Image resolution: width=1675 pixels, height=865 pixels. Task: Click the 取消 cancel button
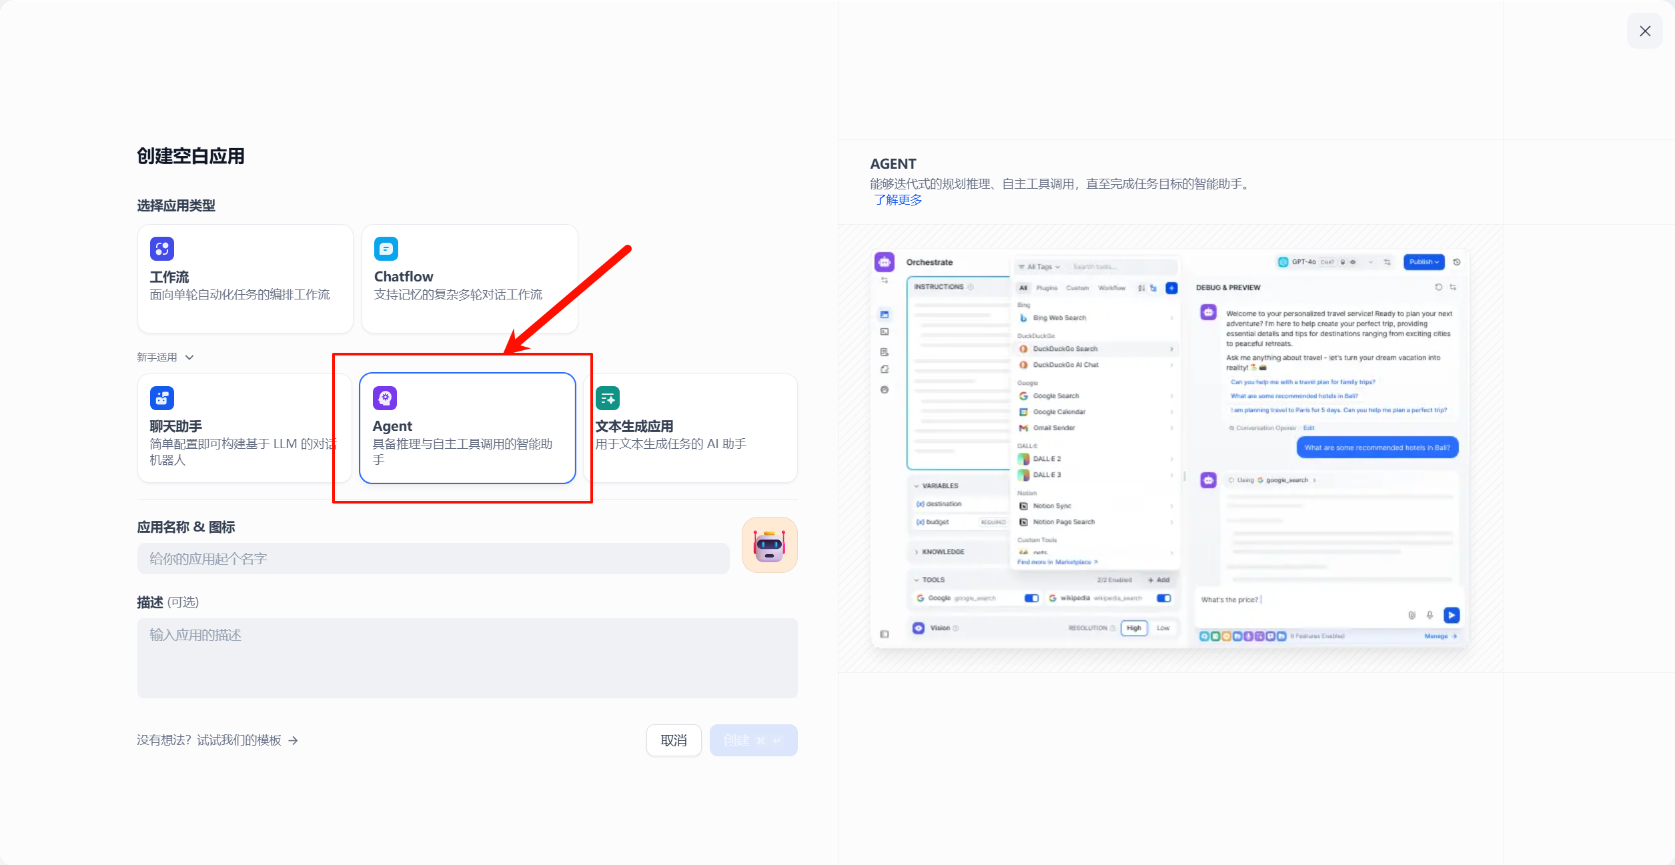pos(673,740)
